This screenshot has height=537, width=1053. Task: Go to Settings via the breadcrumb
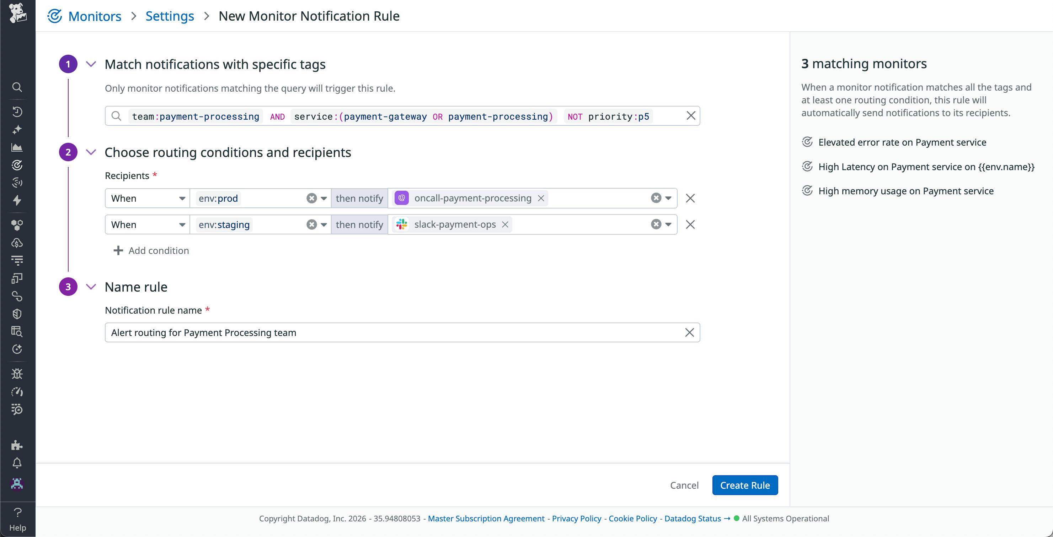click(x=170, y=16)
